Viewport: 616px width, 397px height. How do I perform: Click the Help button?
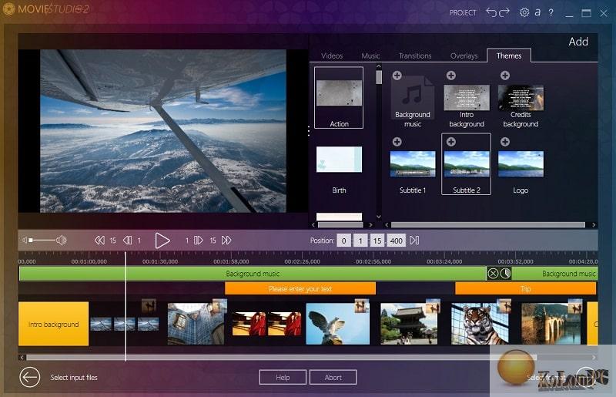pos(283,377)
